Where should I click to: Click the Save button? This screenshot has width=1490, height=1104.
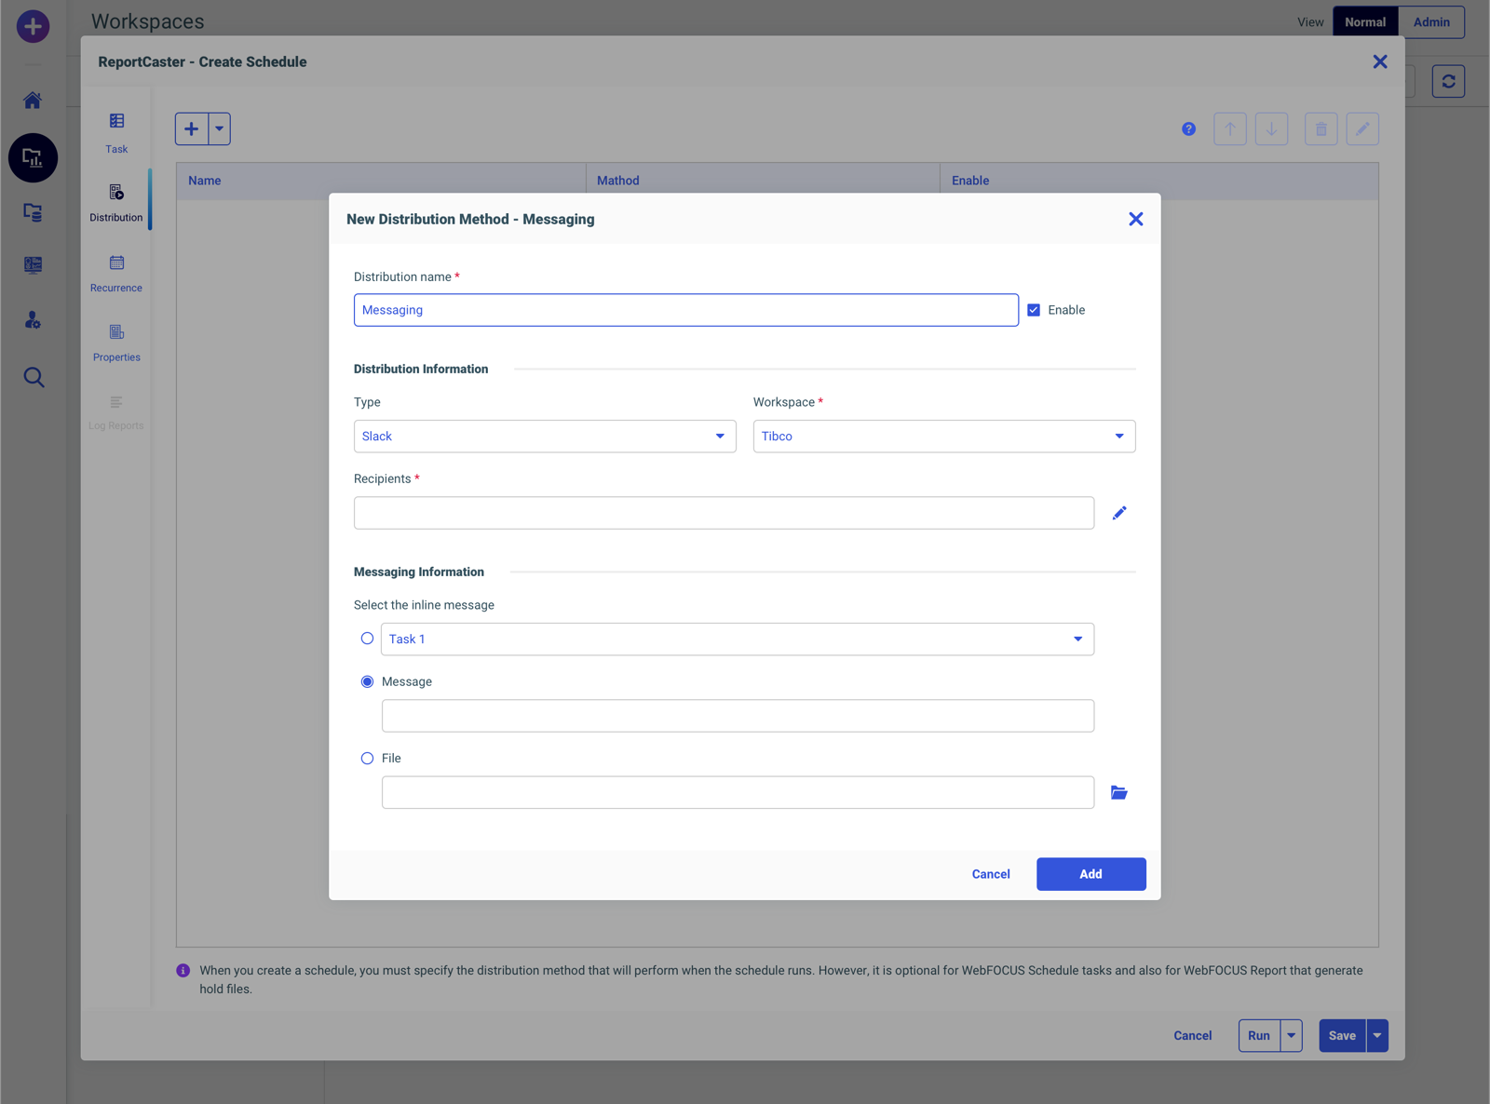click(1342, 1035)
